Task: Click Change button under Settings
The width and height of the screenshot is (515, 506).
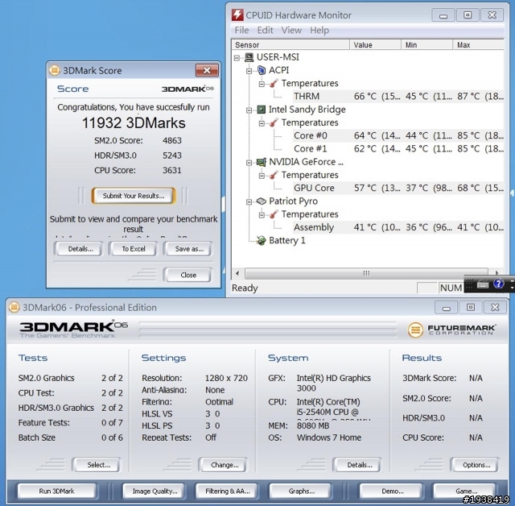Action: click(x=225, y=465)
